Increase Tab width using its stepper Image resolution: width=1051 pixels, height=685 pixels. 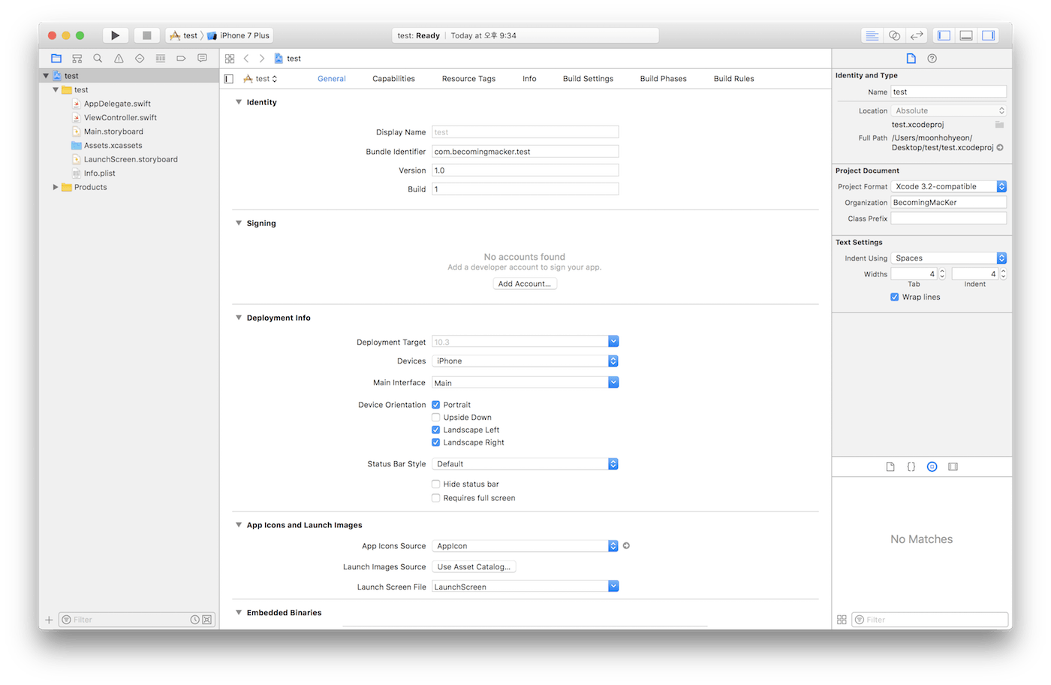click(942, 271)
